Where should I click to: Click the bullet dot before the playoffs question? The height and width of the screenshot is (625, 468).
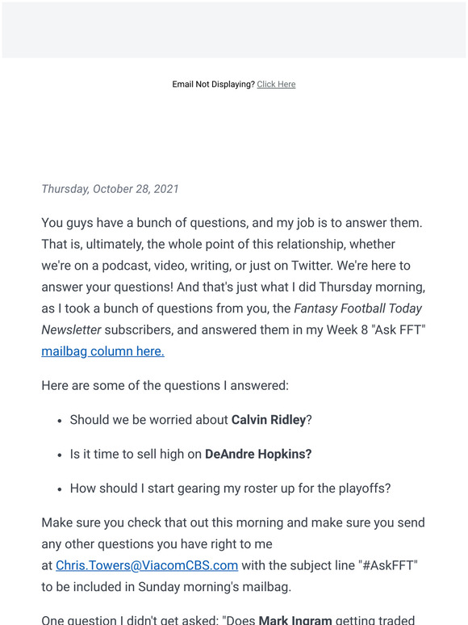point(60,489)
